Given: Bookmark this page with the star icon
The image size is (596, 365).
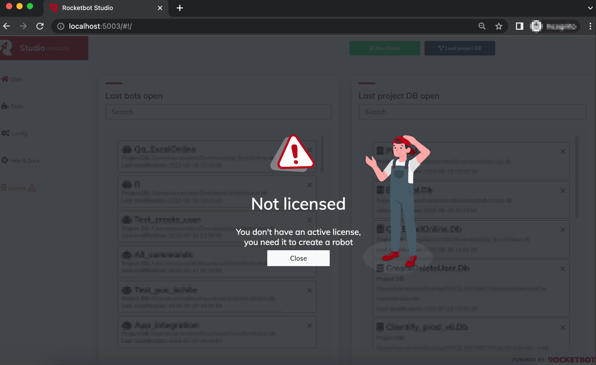Looking at the screenshot, I should [x=499, y=26].
